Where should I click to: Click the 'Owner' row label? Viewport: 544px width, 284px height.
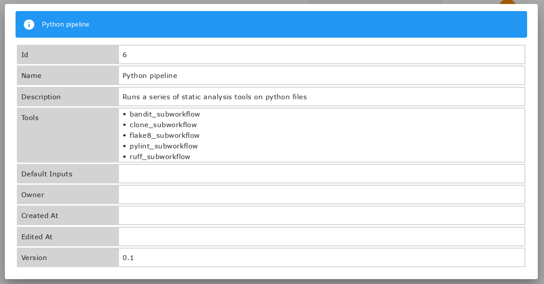pos(33,195)
